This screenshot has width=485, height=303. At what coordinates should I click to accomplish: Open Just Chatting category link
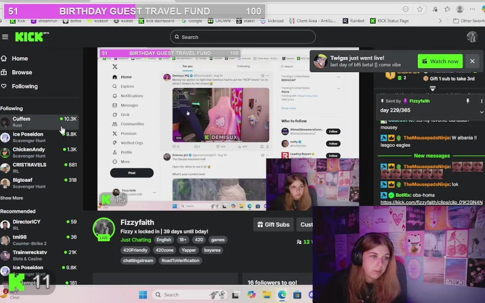(x=136, y=239)
